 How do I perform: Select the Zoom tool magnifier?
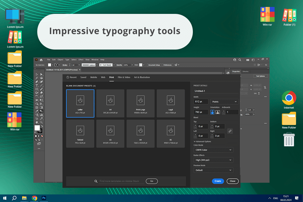tap(41, 122)
